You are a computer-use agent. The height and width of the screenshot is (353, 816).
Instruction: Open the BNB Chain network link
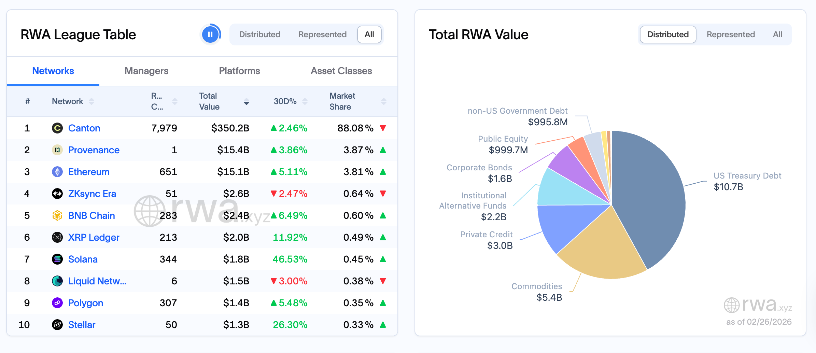(92, 215)
